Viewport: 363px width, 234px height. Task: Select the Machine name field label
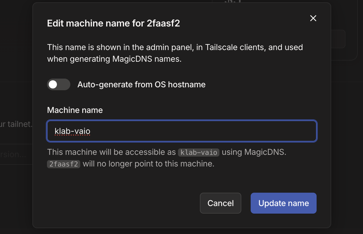75,110
